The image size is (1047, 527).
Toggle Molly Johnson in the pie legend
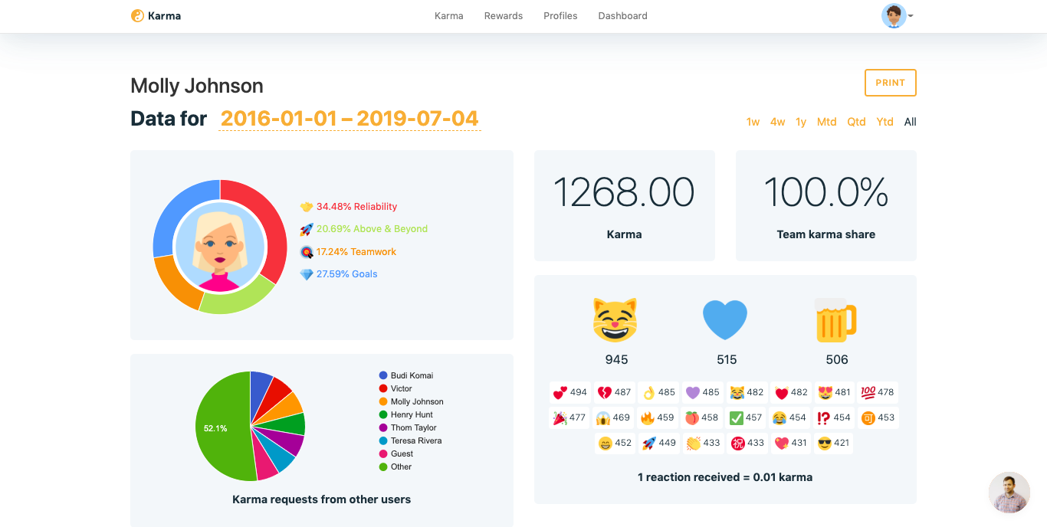[x=411, y=401]
